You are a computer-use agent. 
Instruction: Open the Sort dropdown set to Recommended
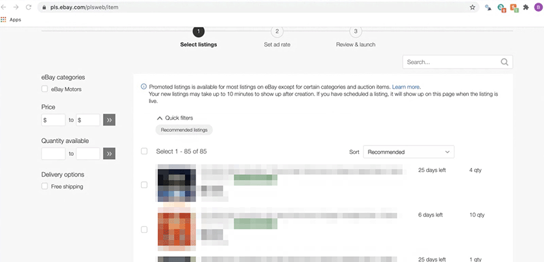coord(409,152)
